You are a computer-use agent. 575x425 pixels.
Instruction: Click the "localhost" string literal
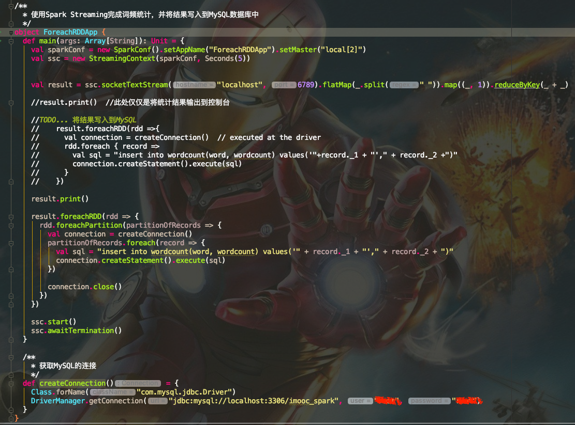pos(240,85)
